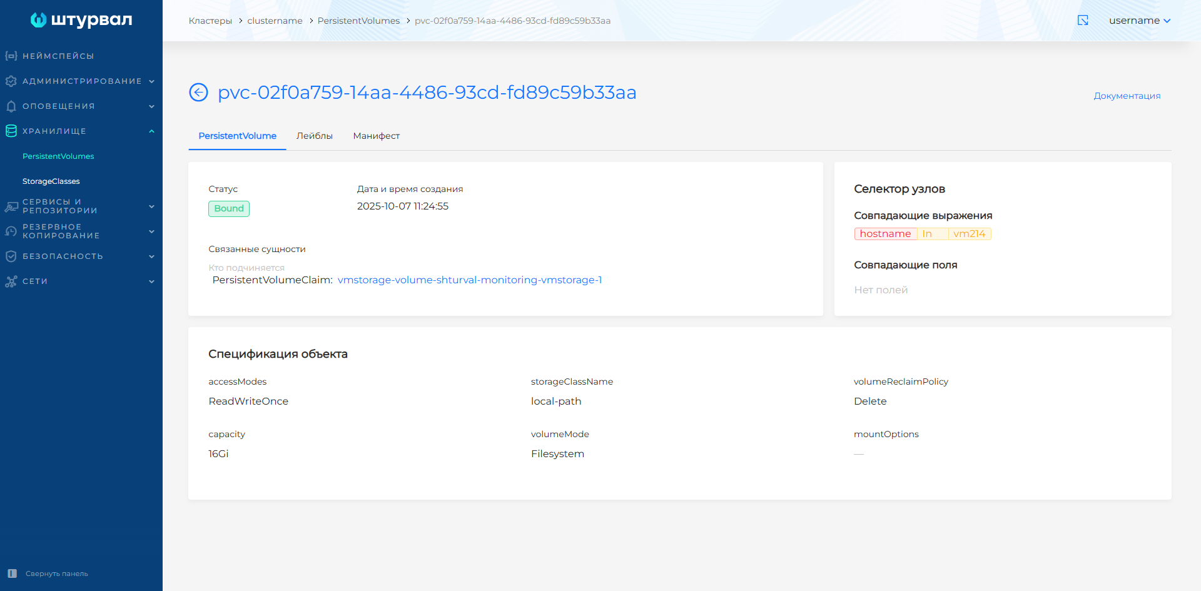Viewport: 1201px width, 591px height.
Task: Expand the Сервисы и репозитории section
Action: pos(151,206)
